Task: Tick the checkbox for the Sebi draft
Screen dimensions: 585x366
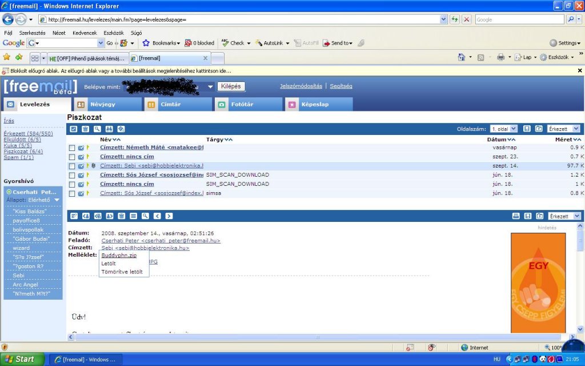Action: (x=72, y=166)
